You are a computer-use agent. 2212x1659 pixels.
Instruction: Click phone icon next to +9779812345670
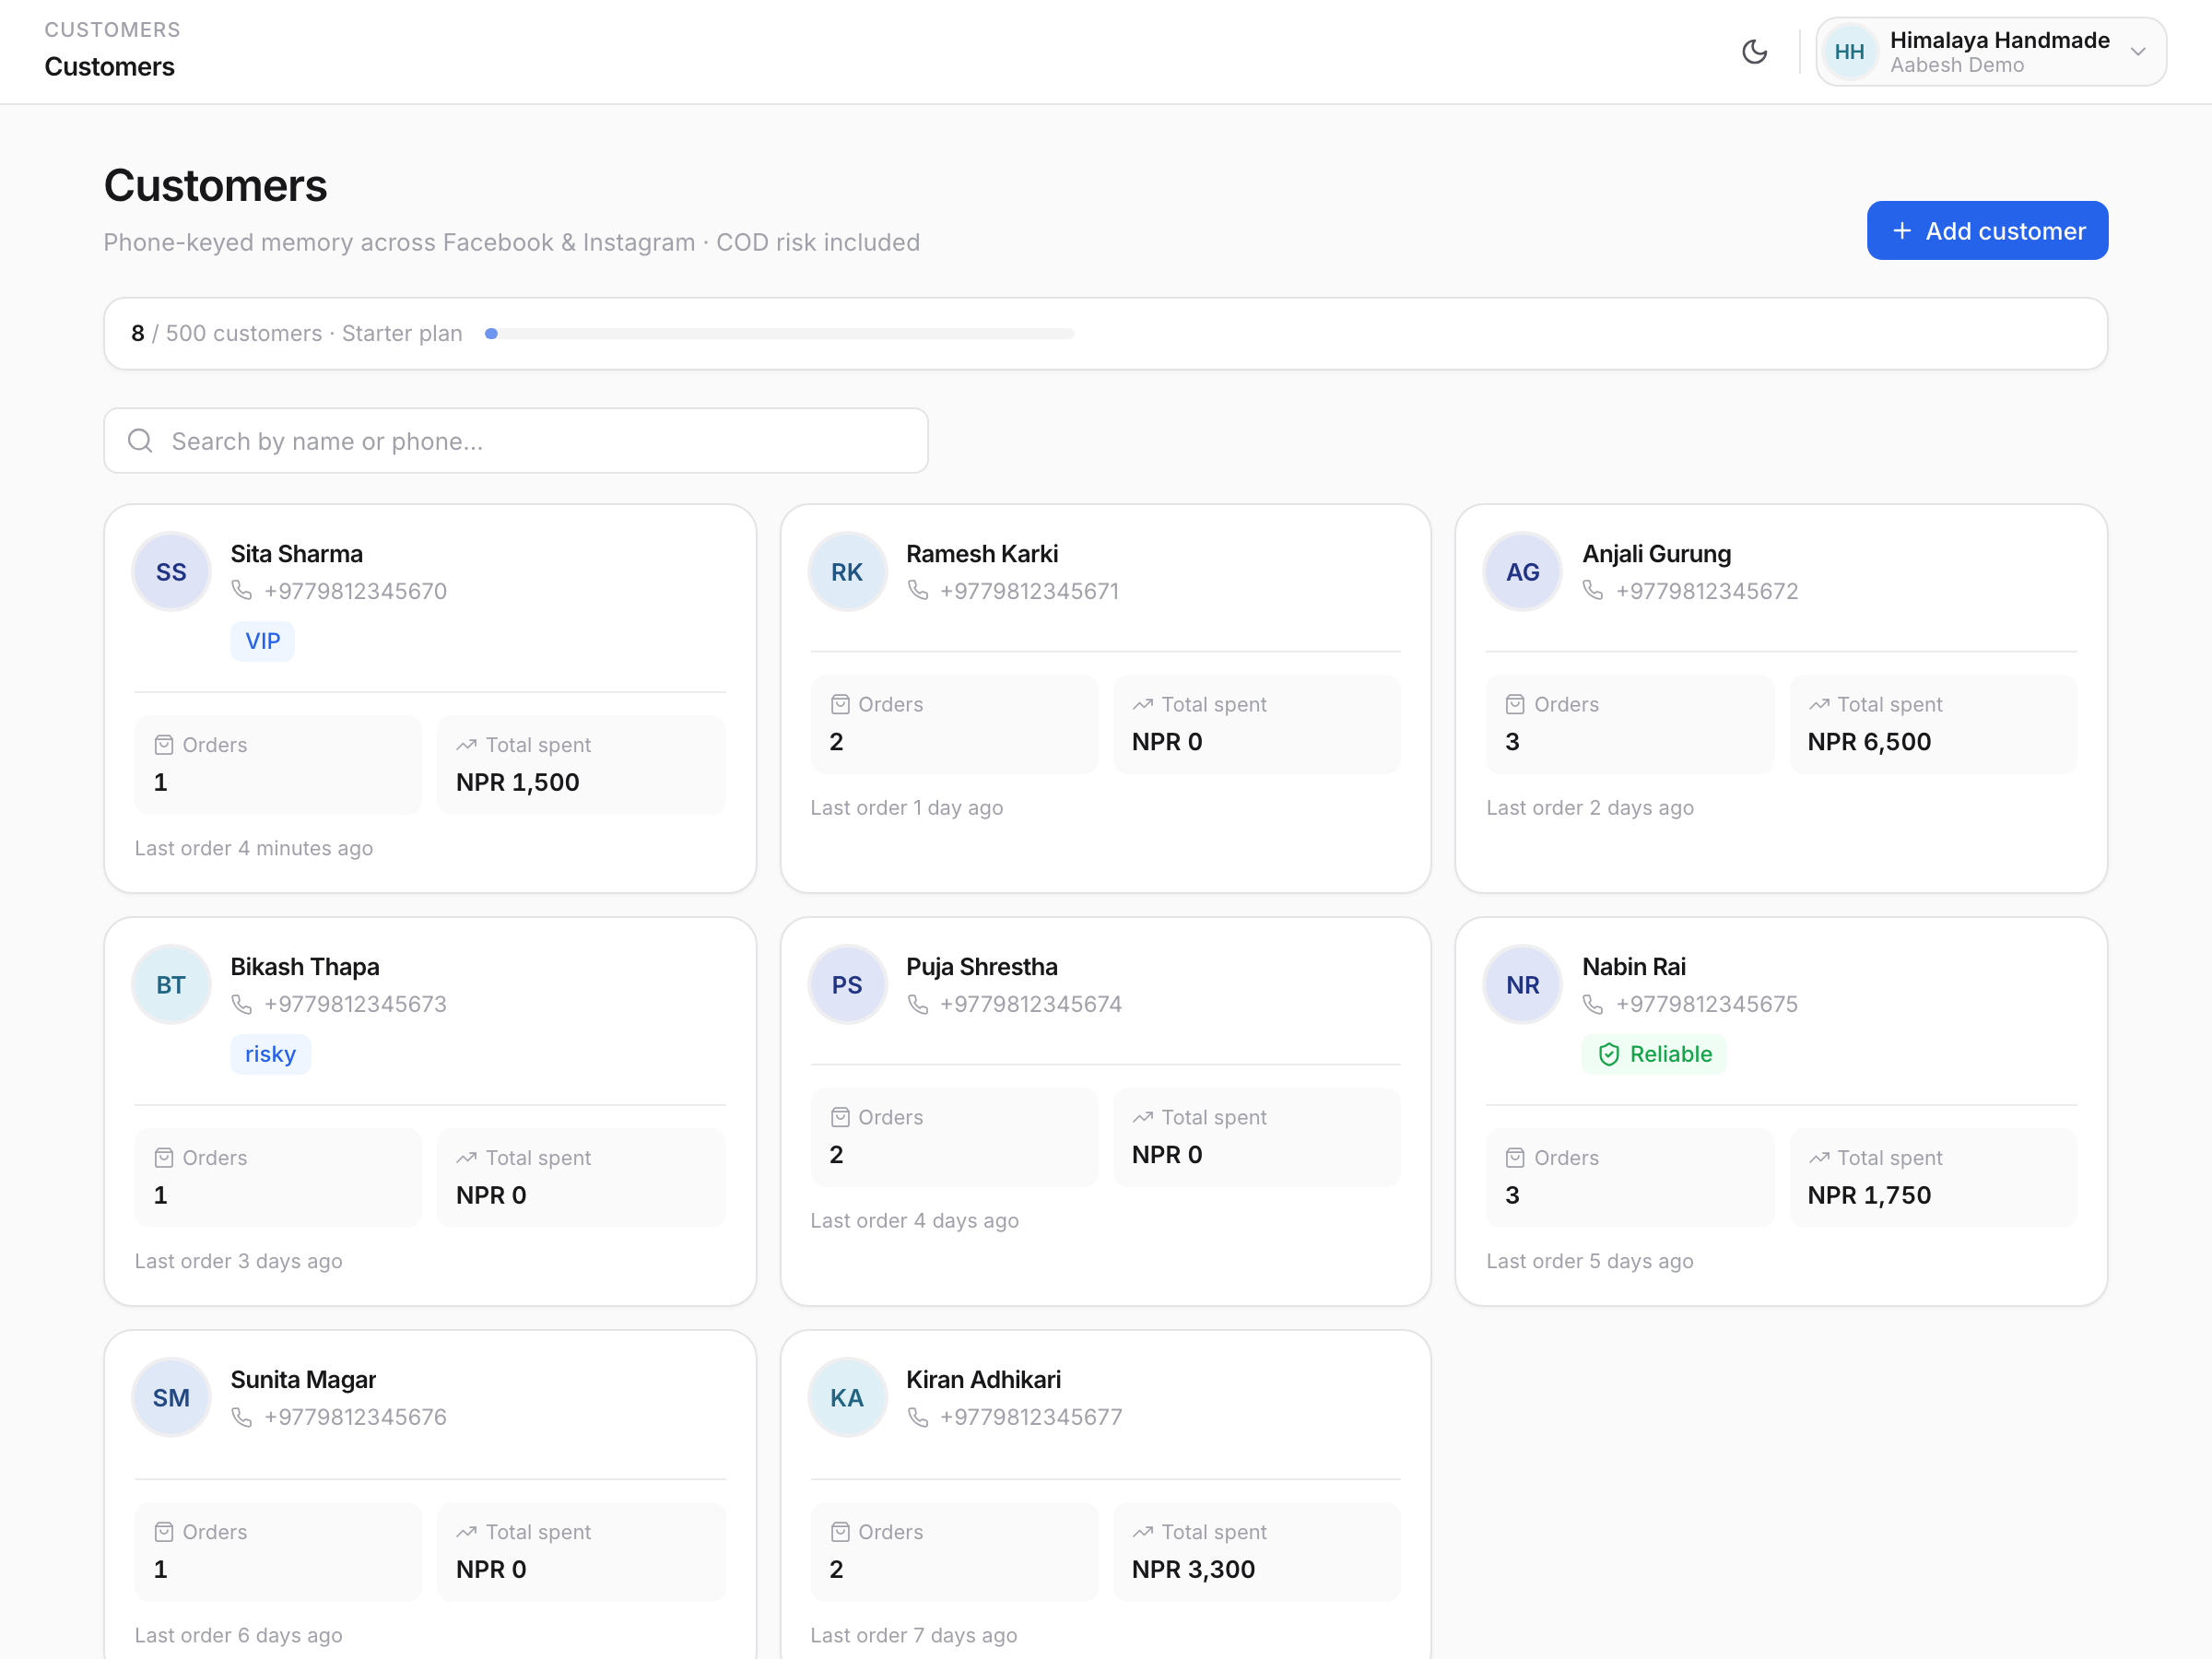coord(242,591)
